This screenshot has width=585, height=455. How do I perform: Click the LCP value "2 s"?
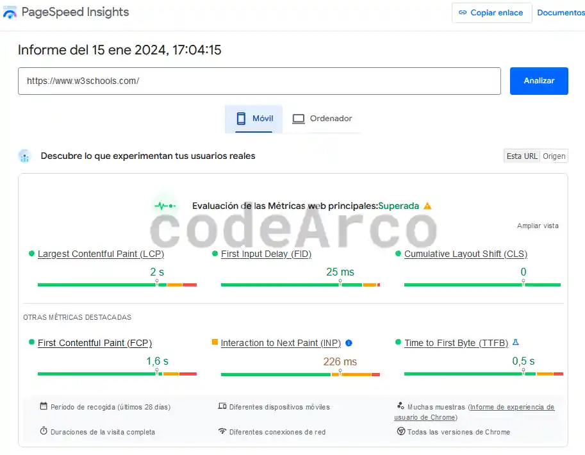click(x=157, y=272)
